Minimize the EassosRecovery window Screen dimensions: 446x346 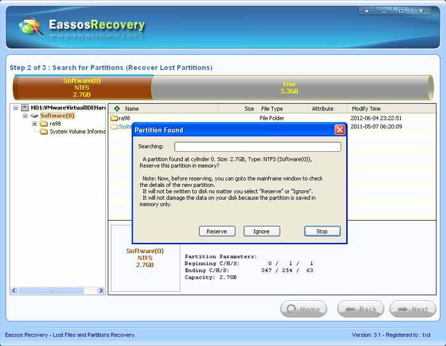384,11
